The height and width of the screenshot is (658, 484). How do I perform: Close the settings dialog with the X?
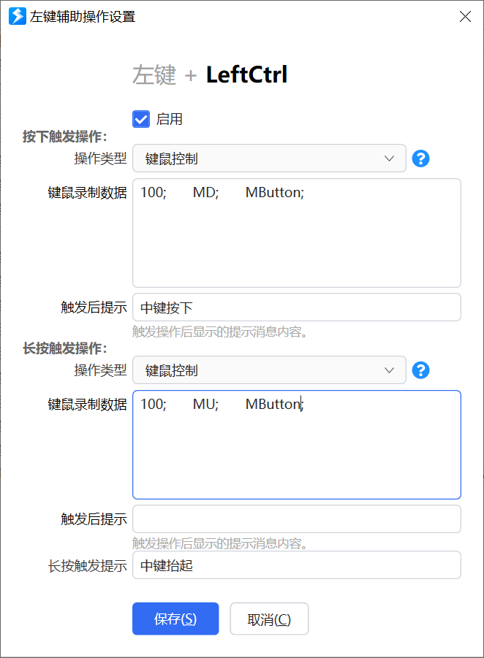click(x=465, y=16)
